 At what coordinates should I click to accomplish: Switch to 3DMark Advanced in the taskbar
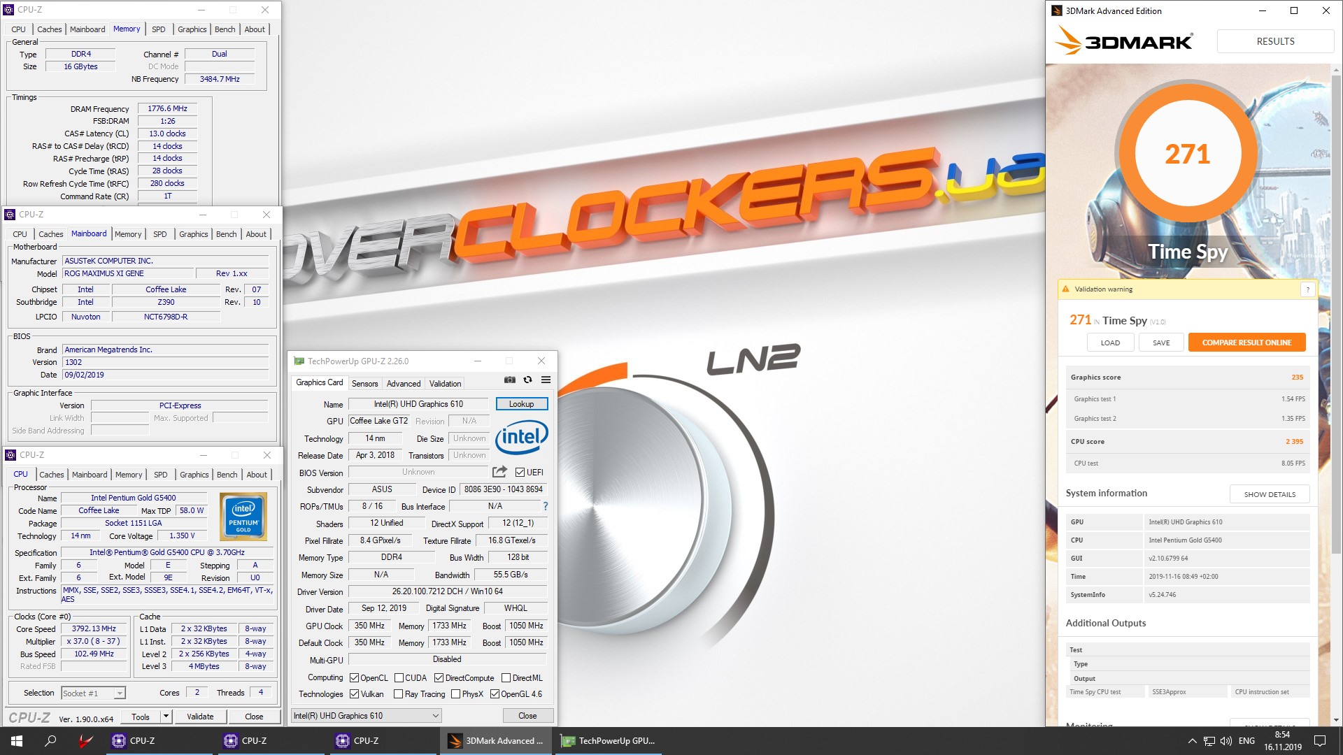[495, 741]
